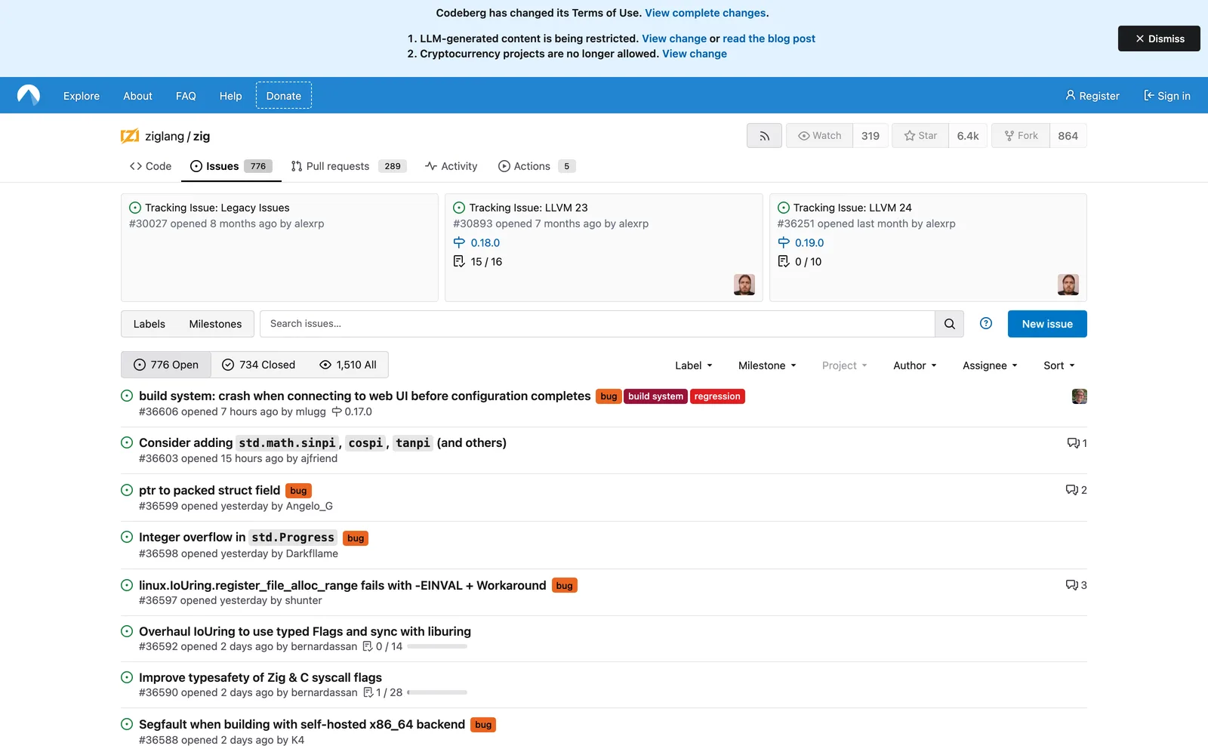
Task: Open comments icon for IoUring register issue
Action: 1076,585
